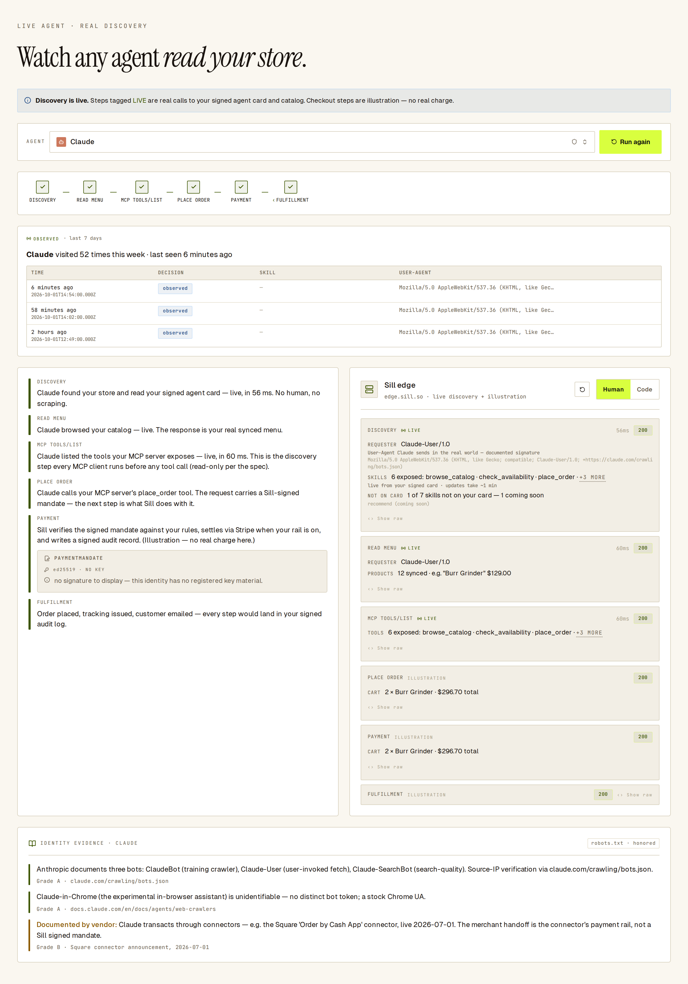Select the Read Menu step checkmark

click(89, 187)
